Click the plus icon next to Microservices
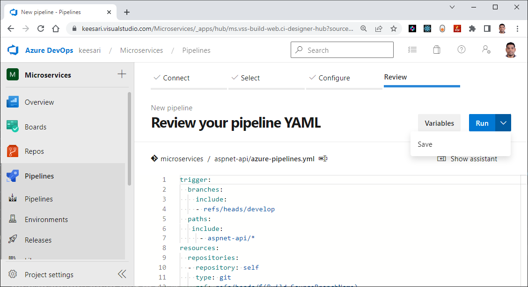This screenshot has width=528, height=287. [122, 74]
